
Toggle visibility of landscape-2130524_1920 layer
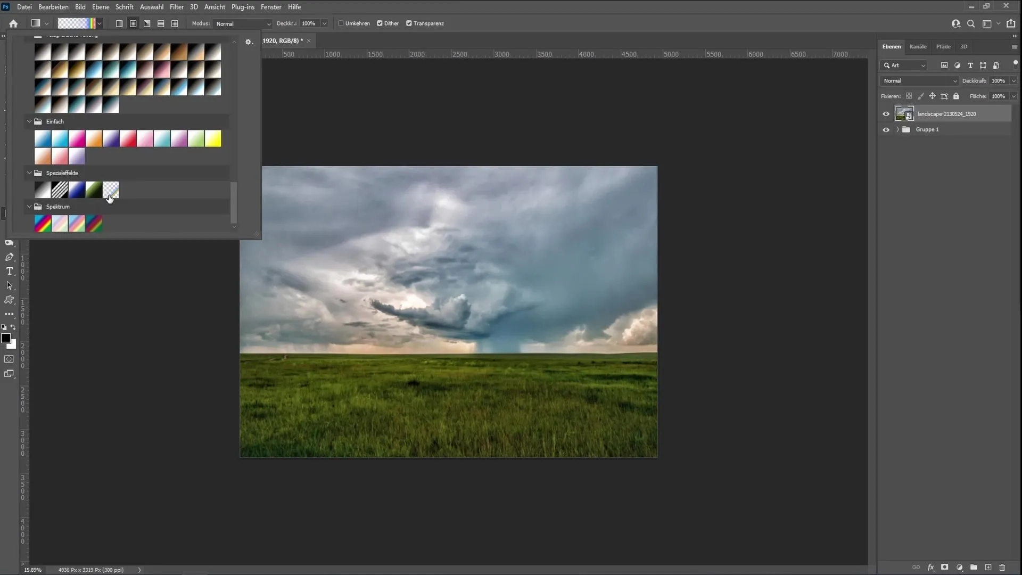886,114
